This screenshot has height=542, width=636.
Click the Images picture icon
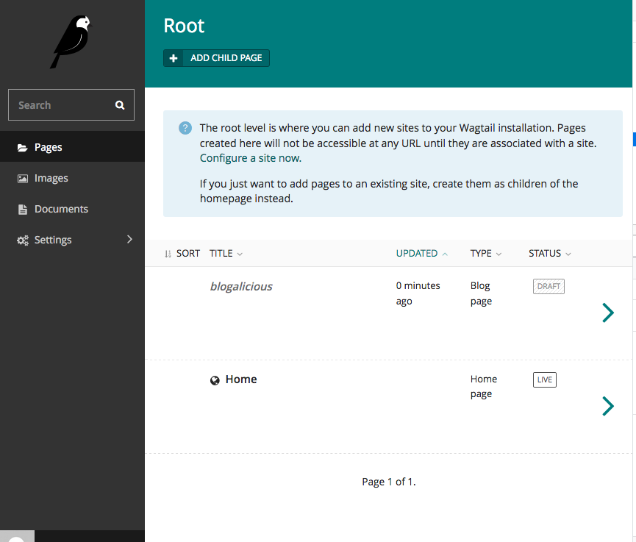coord(22,178)
